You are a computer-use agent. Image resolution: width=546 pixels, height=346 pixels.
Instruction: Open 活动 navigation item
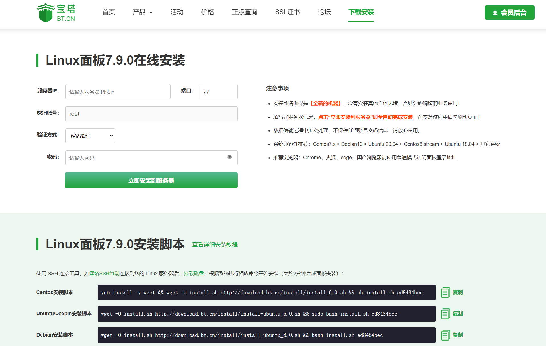point(177,12)
